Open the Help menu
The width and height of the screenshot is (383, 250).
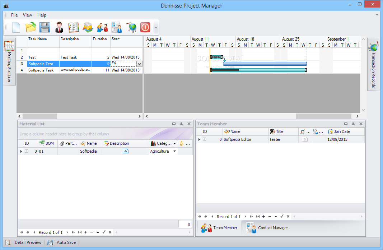[42, 15]
